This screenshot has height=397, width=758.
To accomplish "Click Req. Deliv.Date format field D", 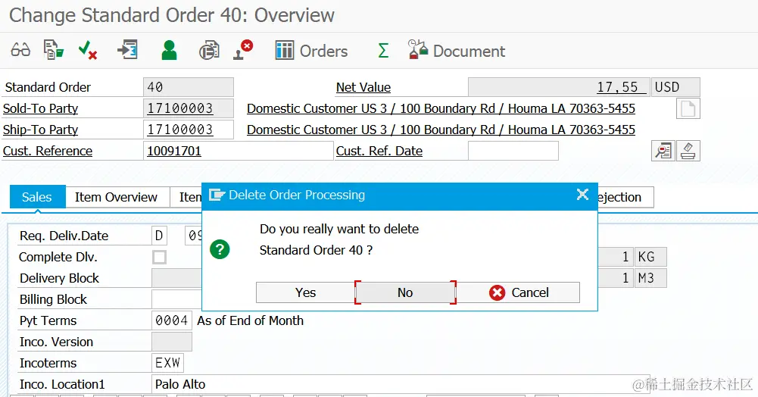I will tap(160, 236).
